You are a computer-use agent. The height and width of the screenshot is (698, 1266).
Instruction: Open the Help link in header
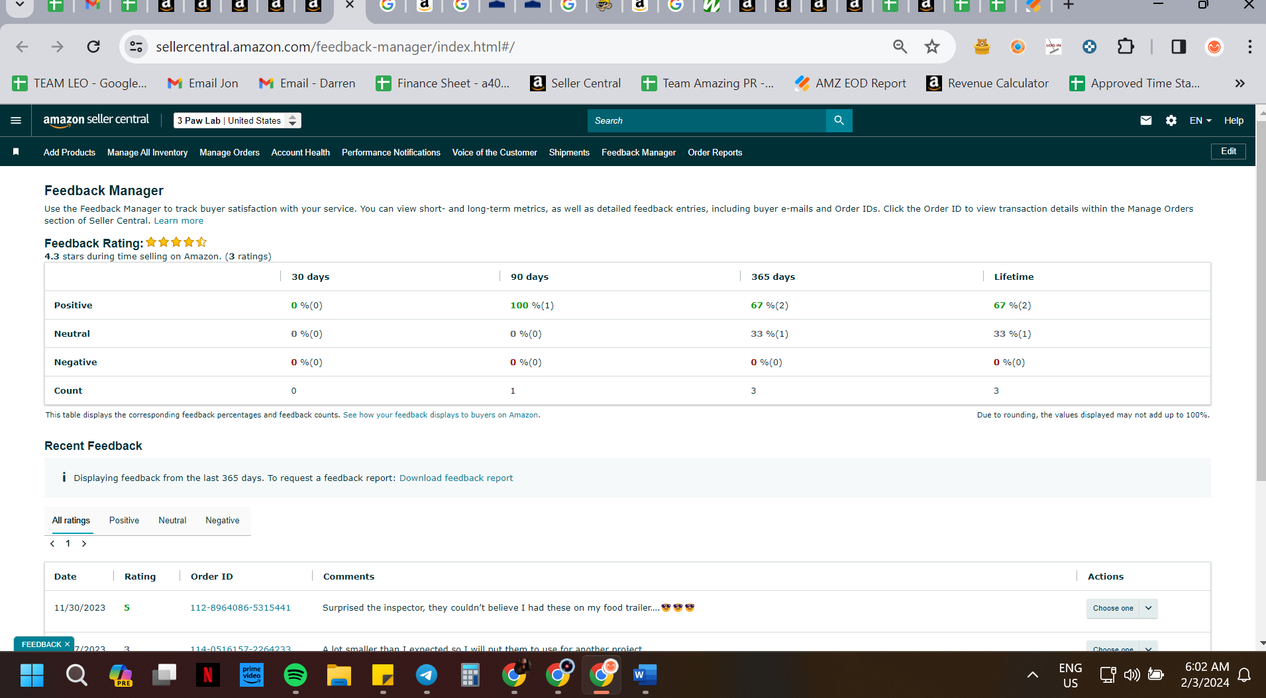click(1234, 120)
